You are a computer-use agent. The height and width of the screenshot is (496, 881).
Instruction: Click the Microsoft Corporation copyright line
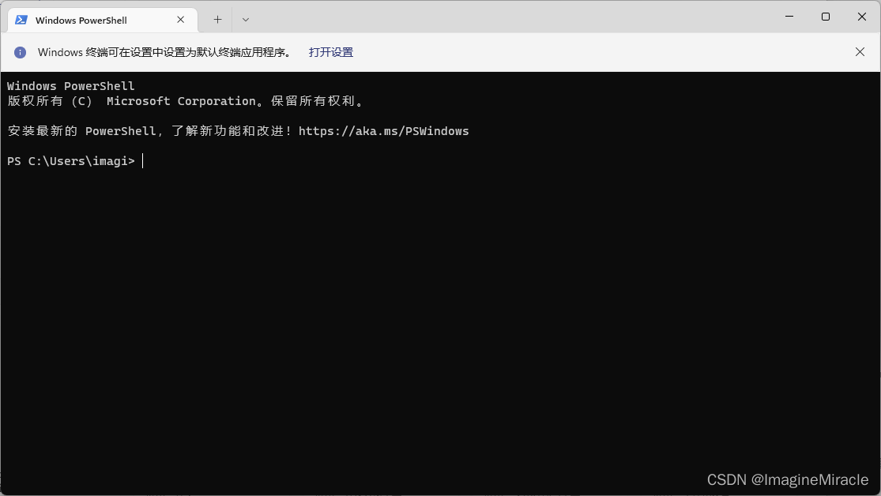point(186,101)
